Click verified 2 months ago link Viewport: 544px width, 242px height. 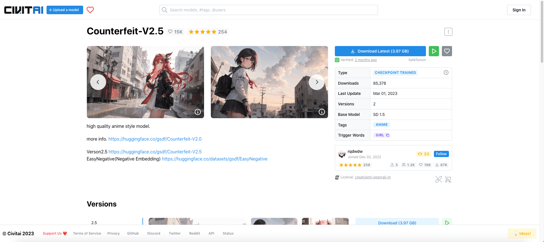pos(366,60)
